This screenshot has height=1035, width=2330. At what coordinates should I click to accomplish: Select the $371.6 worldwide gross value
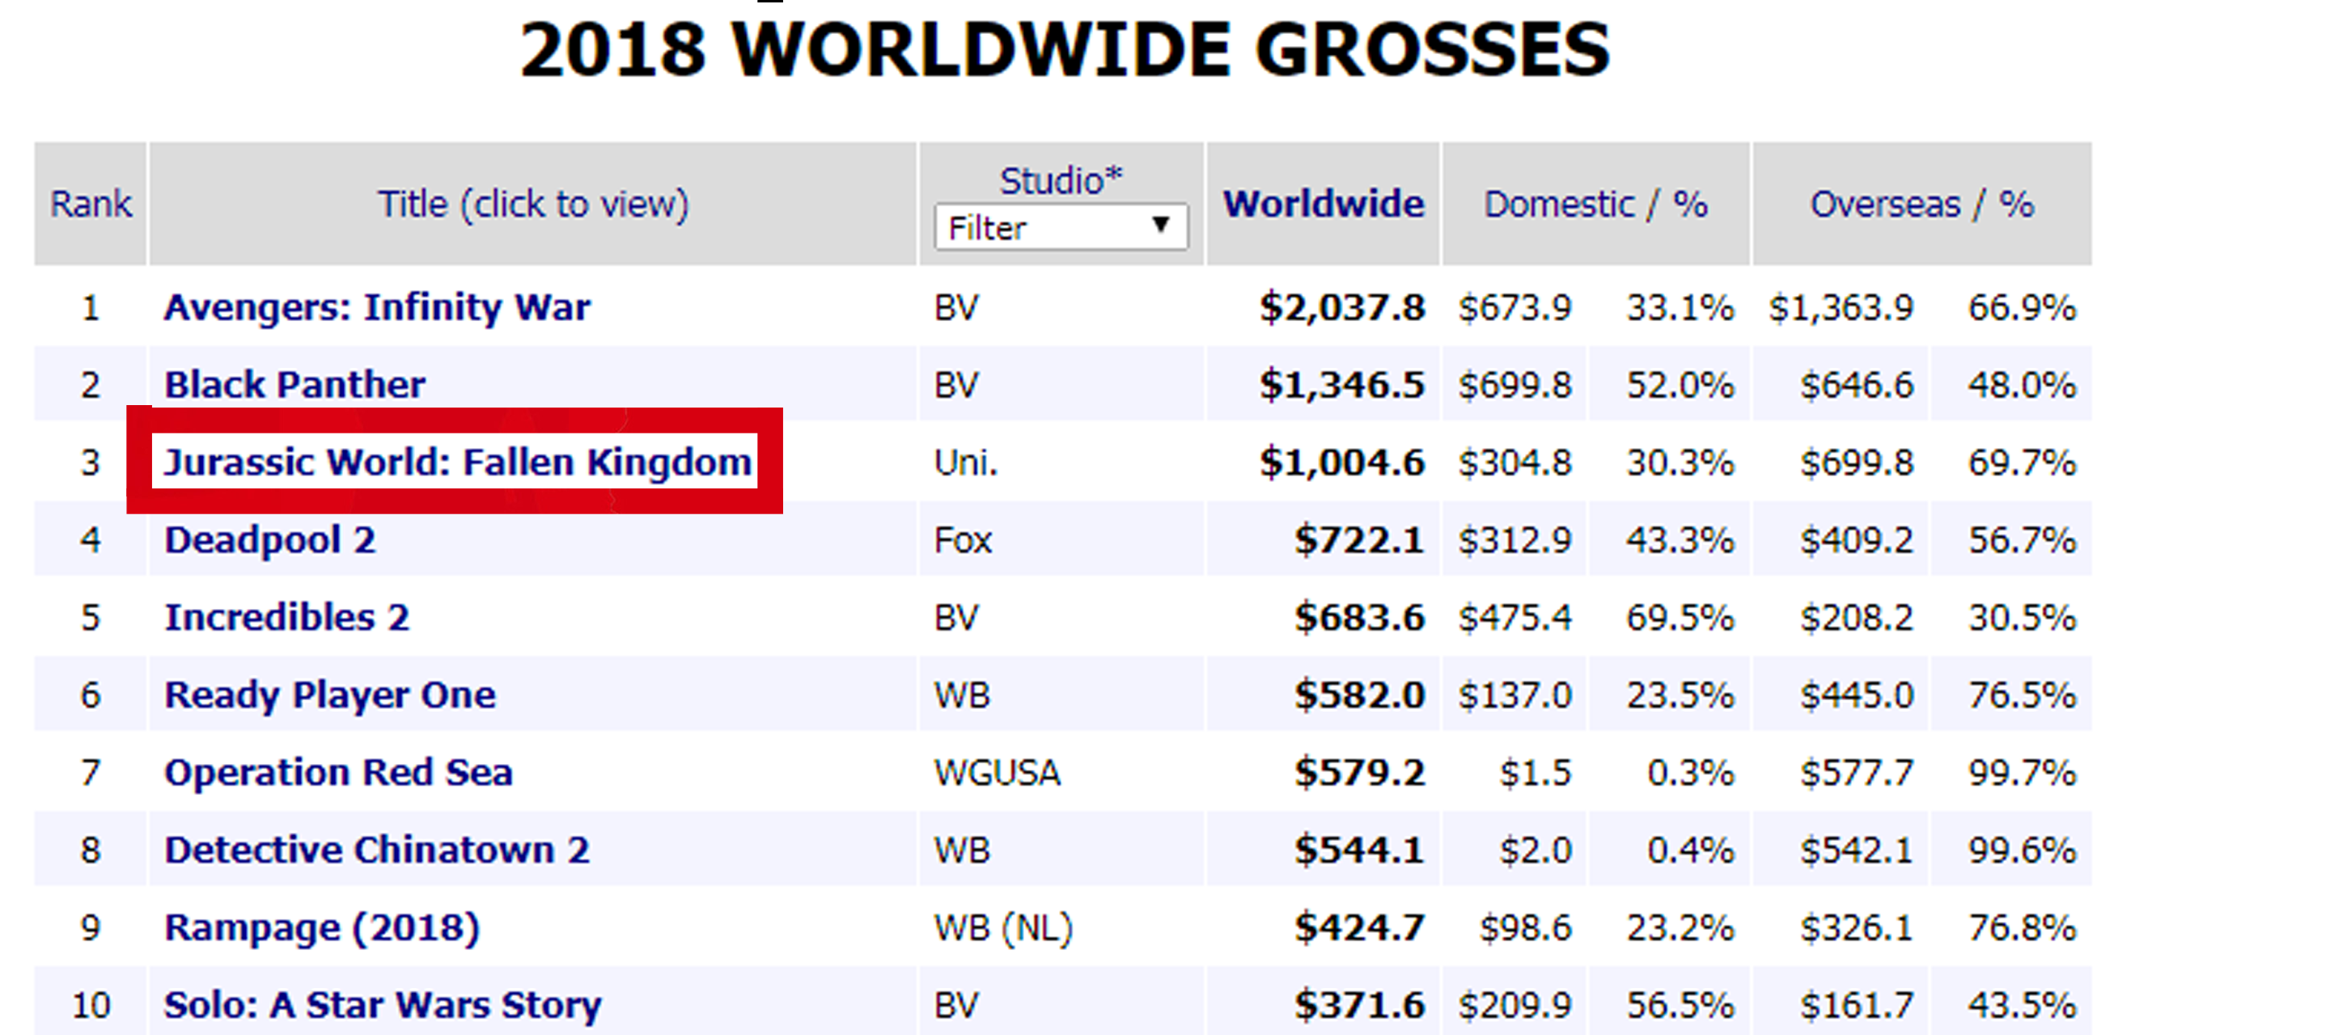tap(1359, 1005)
